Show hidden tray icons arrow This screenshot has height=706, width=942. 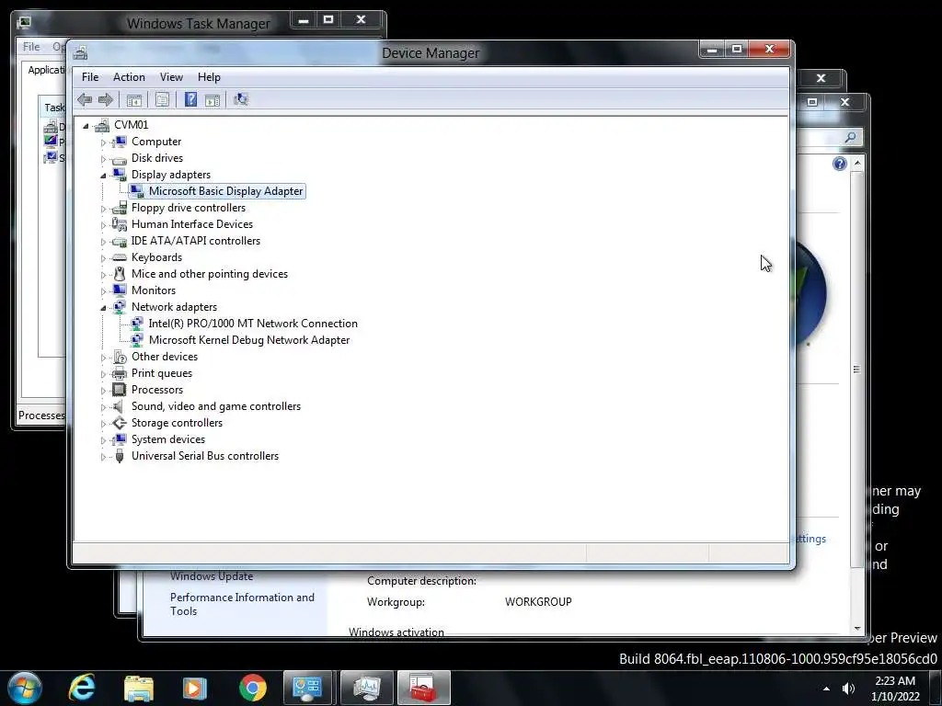[x=827, y=689]
